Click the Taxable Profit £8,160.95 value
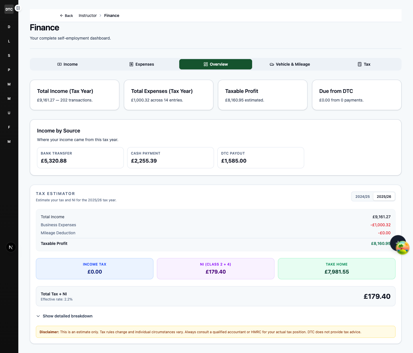The width and height of the screenshot is (413, 353). pos(381,243)
